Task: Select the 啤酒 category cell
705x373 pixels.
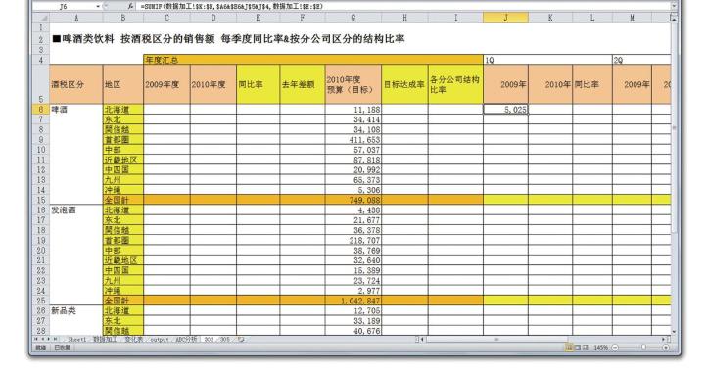Action: [x=76, y=110]
